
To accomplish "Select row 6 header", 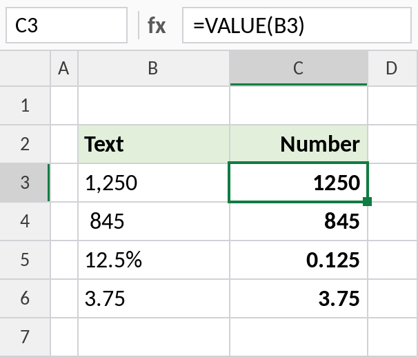I will (25, 298).
